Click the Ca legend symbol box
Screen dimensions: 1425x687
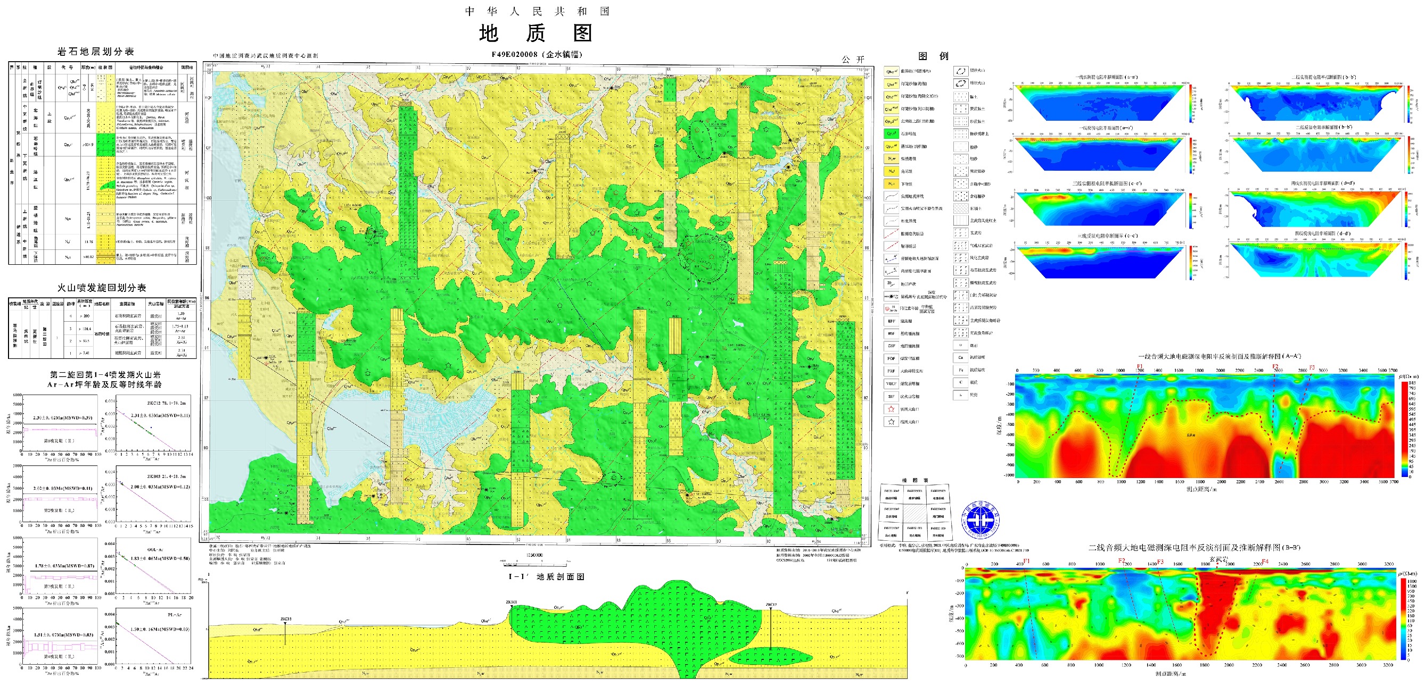point(960,358)
